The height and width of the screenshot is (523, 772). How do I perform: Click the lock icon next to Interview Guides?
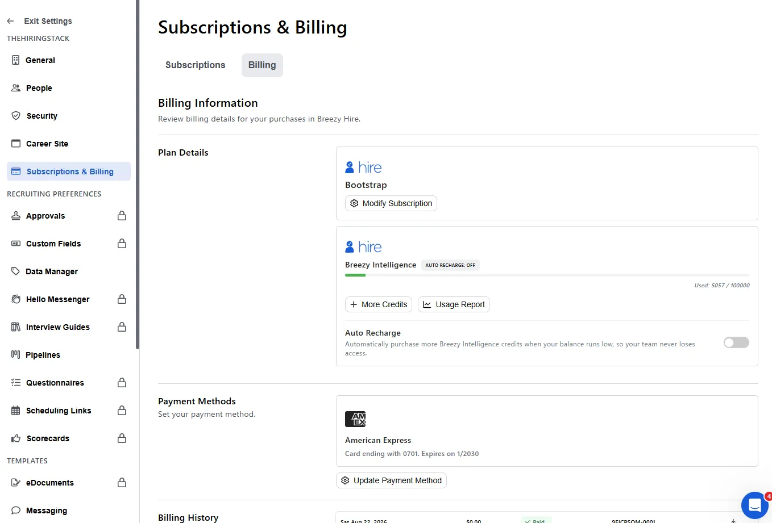pyautogui.click(x=122, y=327)
